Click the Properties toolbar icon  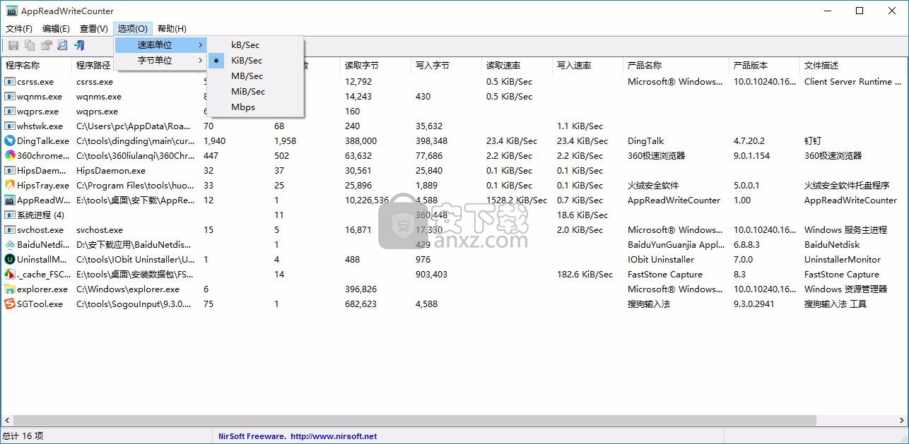click(47, 45)
